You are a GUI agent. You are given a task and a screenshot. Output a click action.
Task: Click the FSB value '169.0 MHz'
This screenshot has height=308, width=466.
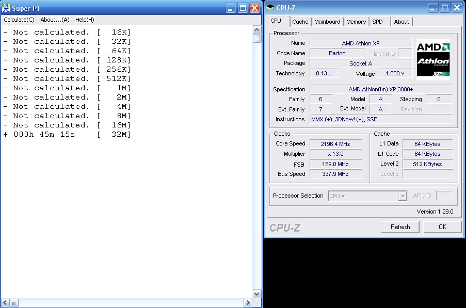click(335, 164)
